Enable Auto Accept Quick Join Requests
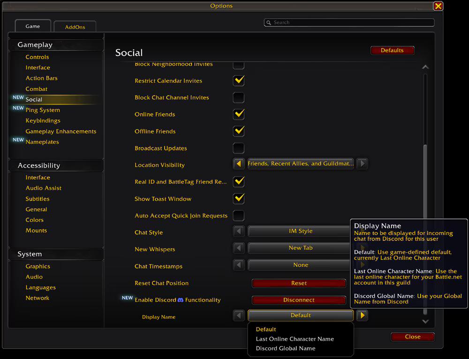Viewport: 469px width, 359px height. pyautogui.click(x=239, y=216)
